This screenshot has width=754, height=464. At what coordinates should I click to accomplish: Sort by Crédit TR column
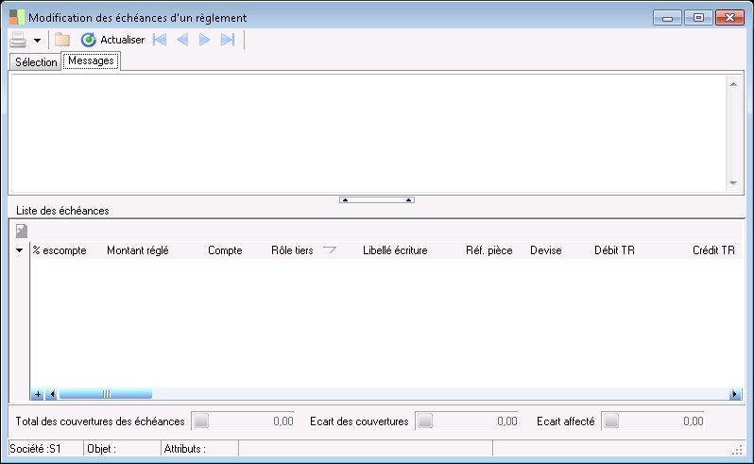(713, 250)
